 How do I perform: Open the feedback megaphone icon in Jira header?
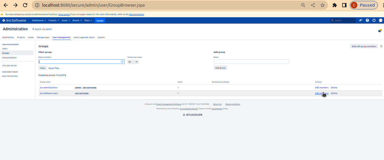pyautogui.click(x=361, y=20)
